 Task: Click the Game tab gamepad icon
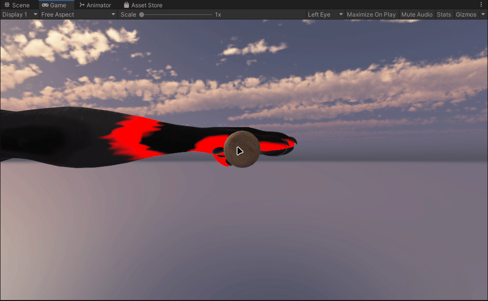[x=45, y=5]
